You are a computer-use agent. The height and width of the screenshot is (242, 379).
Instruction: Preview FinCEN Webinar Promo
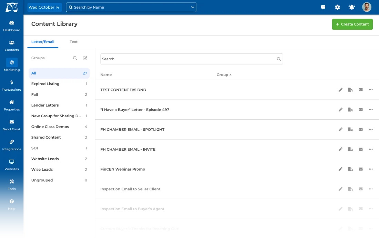[x=350, y=169]
